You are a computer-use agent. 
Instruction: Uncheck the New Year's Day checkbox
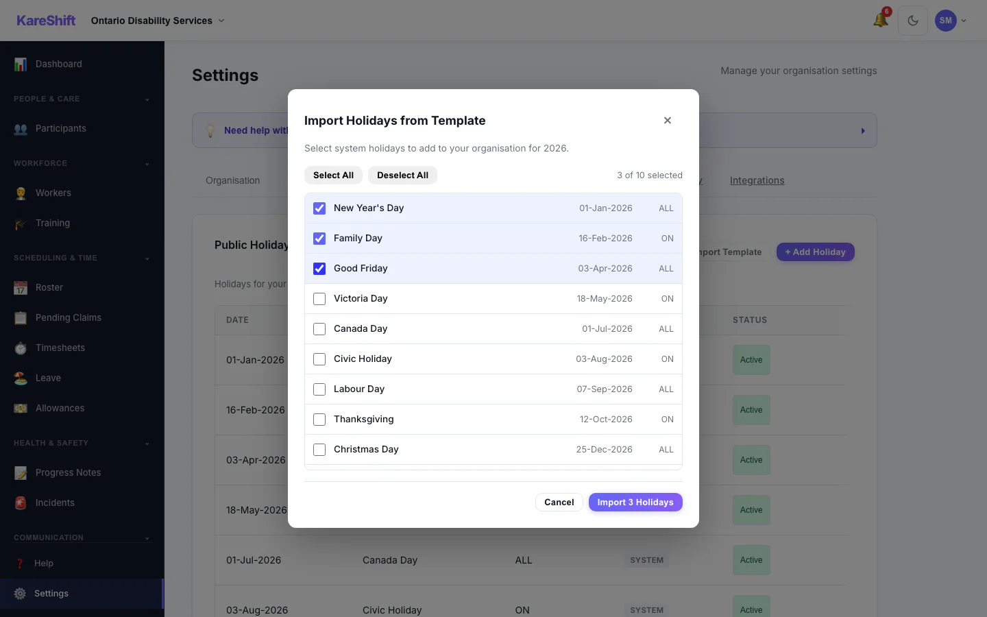click(x=319, y=208)
